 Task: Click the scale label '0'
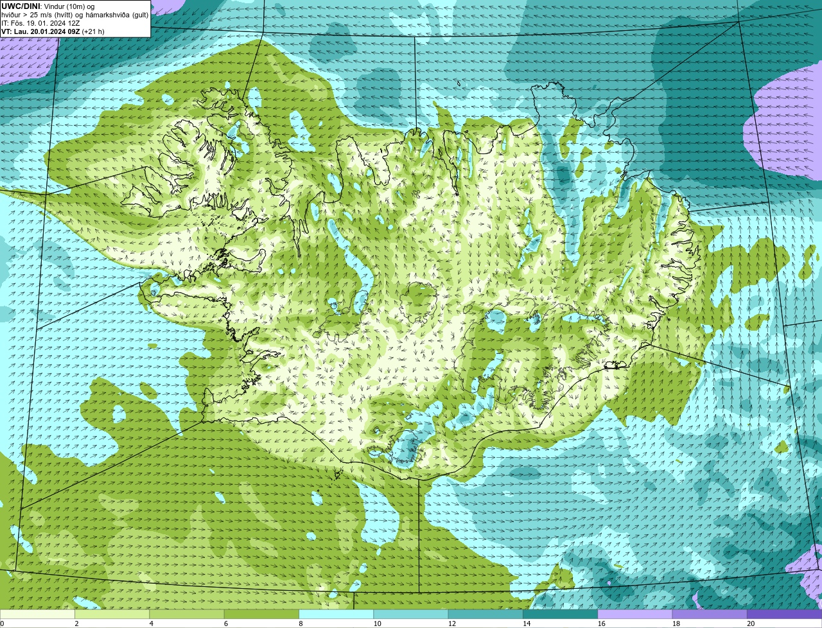(x=2, y=624)
